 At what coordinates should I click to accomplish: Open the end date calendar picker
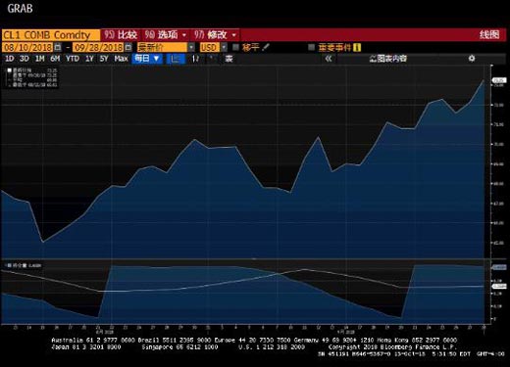click(128, 48)
